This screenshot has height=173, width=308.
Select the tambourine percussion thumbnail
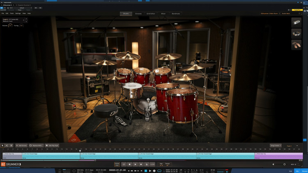(296, 34)
